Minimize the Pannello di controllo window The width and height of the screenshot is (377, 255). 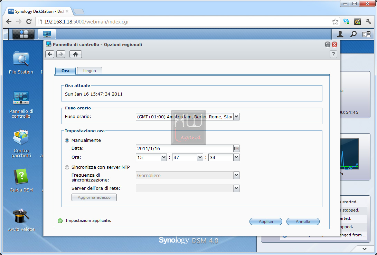328,45
